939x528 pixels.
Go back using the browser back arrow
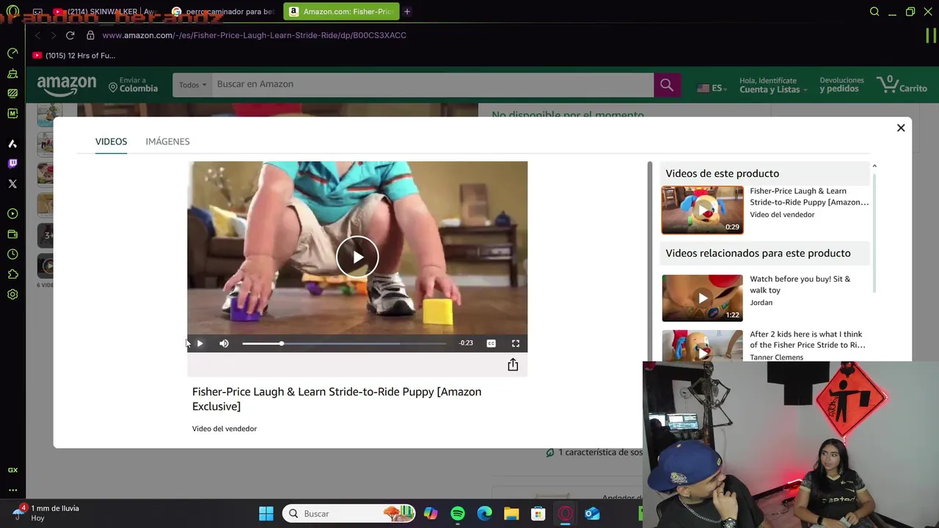(x=37, y=35)
